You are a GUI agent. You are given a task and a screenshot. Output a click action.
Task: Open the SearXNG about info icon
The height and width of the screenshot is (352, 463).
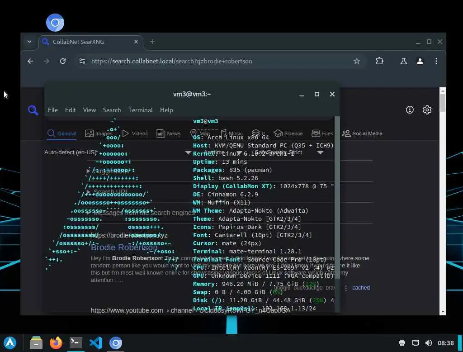pyautogui.click(x=410, y=110)
